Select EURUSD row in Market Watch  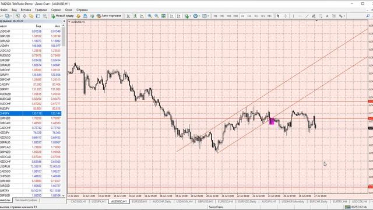pos(30,41)
